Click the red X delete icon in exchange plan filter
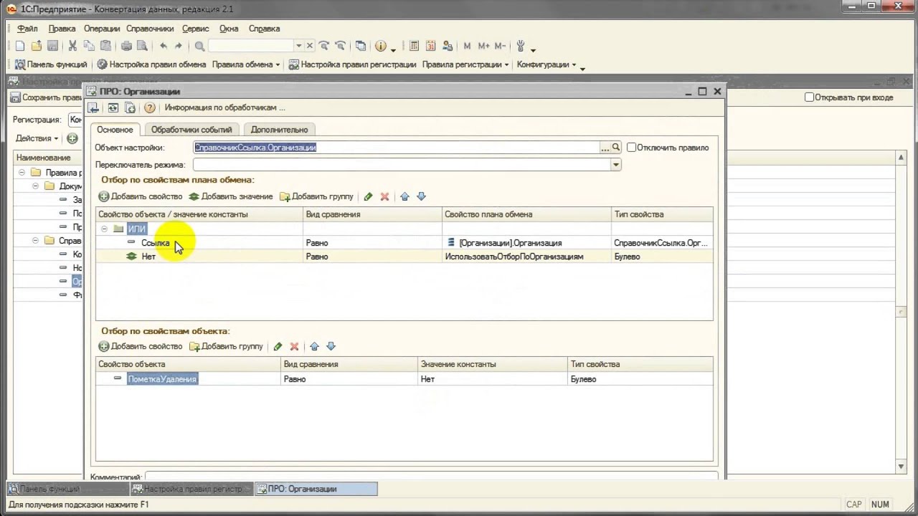This screenshot has height=516, width=918. coord(384,196)
